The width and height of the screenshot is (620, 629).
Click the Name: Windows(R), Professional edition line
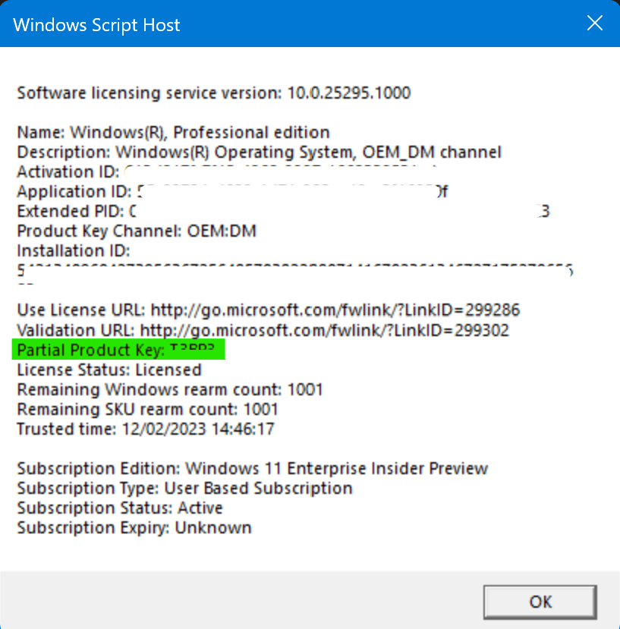[173, 133]
